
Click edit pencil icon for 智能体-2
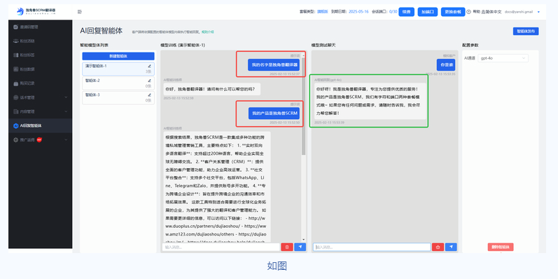pyautogui.click(x=149, y=81)
